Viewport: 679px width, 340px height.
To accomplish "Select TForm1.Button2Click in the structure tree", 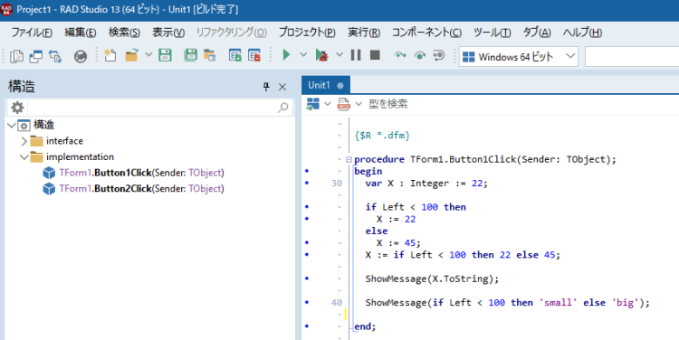I will point(141,189).
